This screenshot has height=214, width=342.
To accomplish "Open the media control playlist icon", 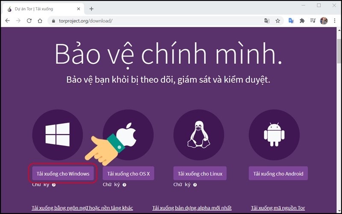I will click(313, 21).
